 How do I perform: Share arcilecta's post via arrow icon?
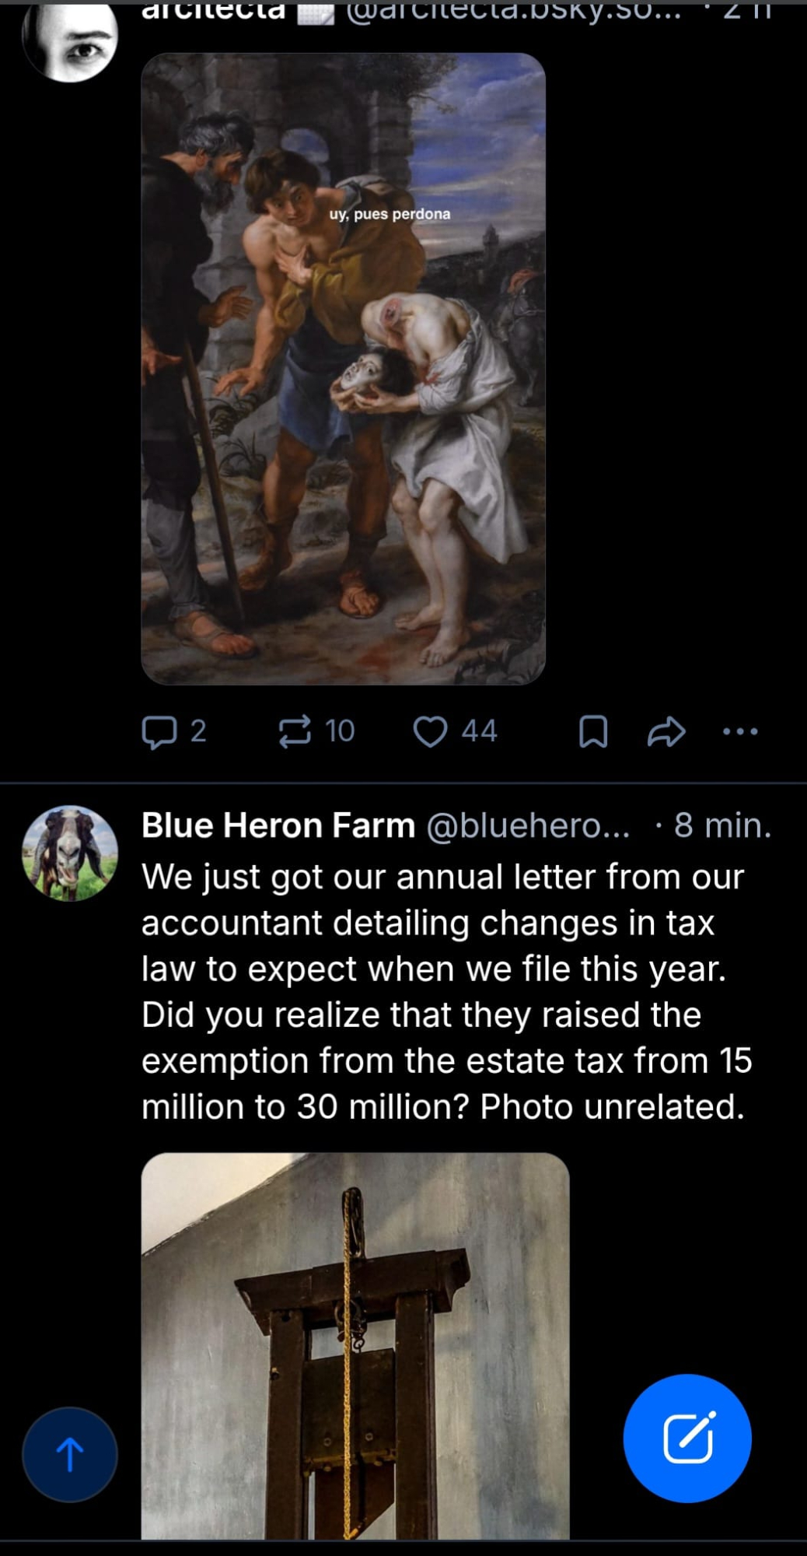[x=666, y=731]
